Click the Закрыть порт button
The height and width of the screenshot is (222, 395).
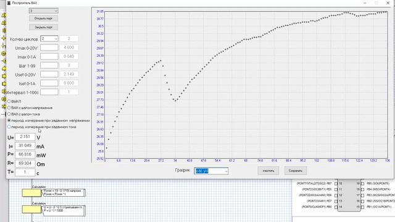pyautogui.click(x=44, y=27)
